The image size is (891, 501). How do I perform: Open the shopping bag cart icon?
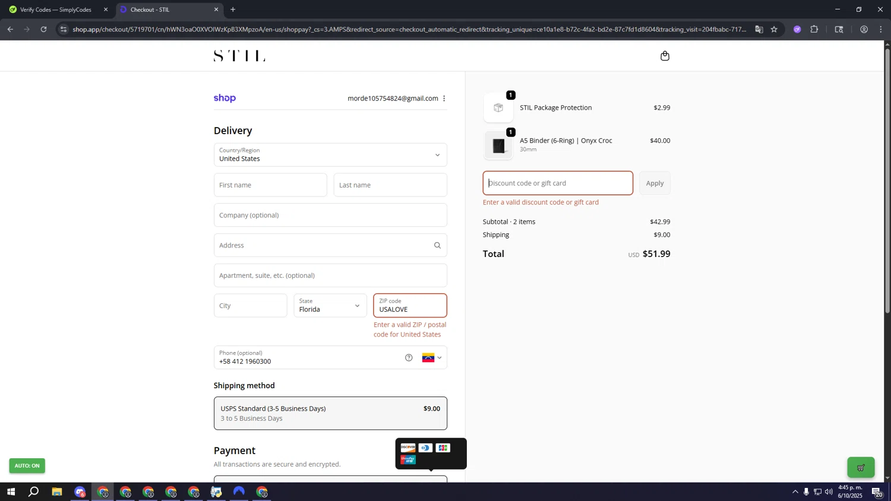coord(665,56)
